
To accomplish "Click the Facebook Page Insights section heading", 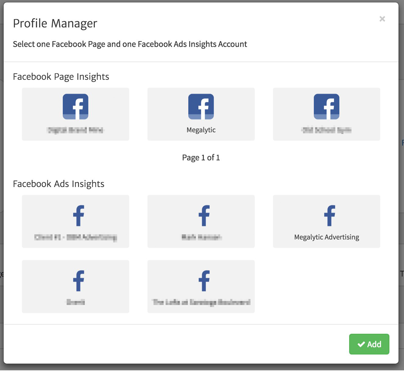I will tap(61, 77).
